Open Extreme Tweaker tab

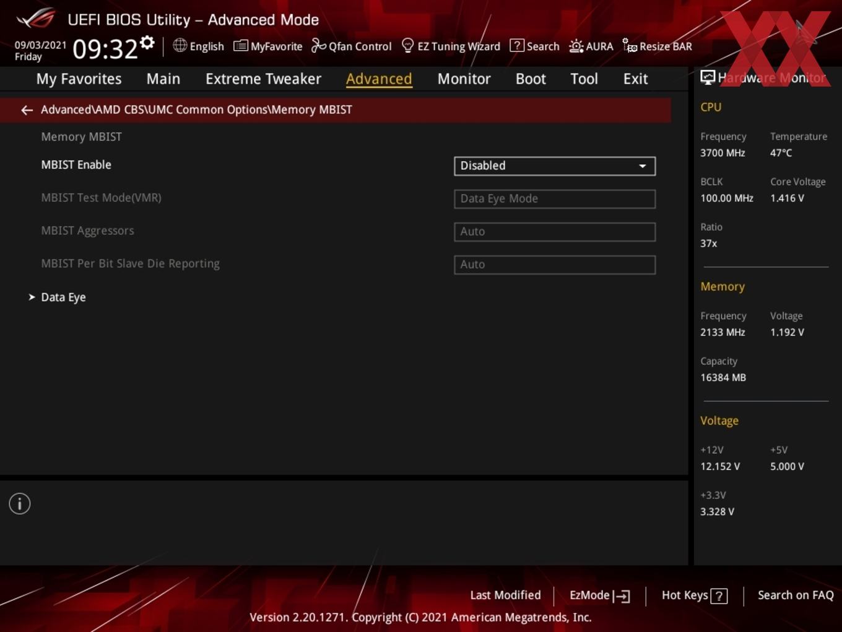tap(263, 79)
